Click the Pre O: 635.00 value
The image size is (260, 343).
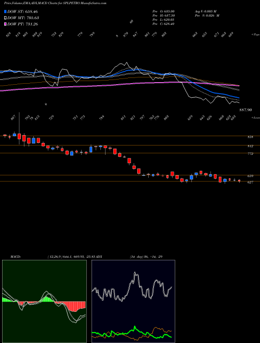[163, 11]
